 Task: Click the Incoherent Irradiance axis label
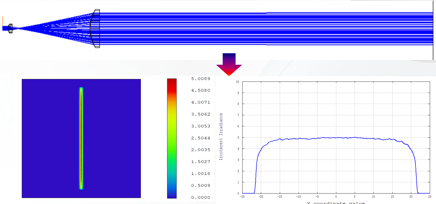pos(221,137)
